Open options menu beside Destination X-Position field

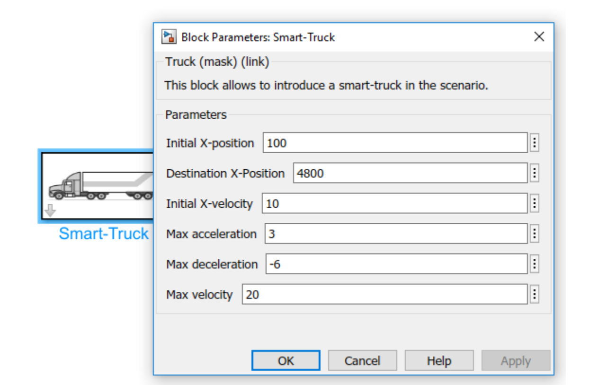[535, 173]
